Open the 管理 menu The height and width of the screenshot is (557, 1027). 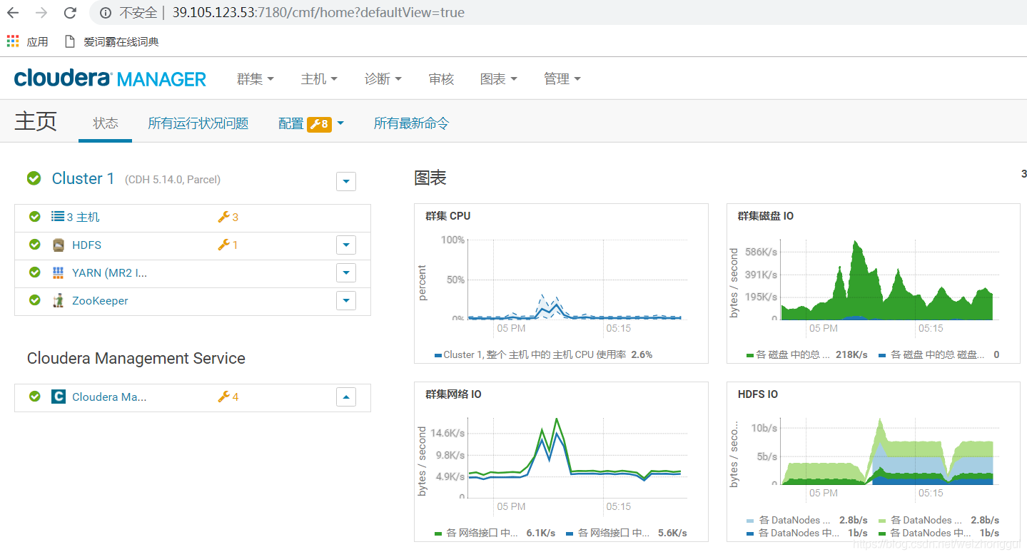click(x=562, y=79)
